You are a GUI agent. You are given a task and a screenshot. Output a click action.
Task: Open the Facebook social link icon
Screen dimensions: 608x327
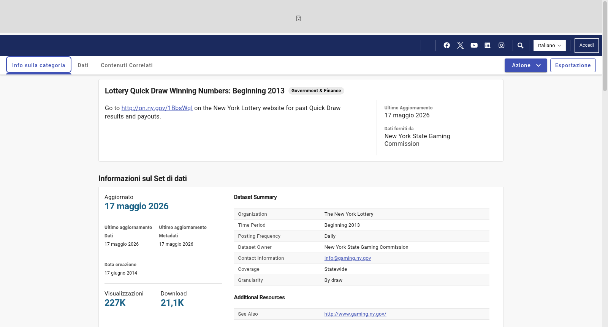447,45
